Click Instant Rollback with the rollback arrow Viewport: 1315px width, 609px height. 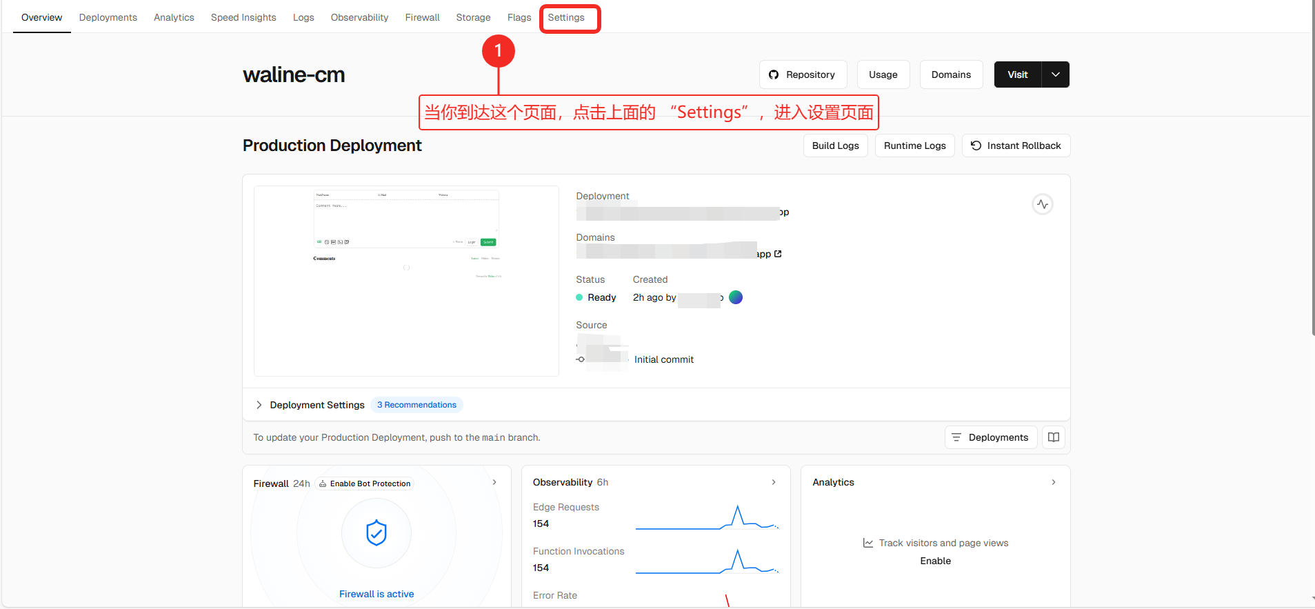[1016, 146]
